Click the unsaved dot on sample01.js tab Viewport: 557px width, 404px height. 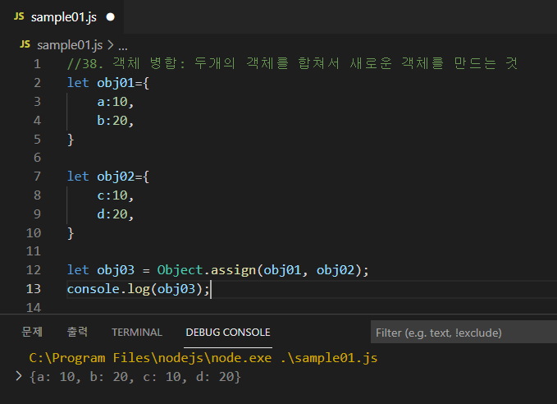(x=111, y=17)
